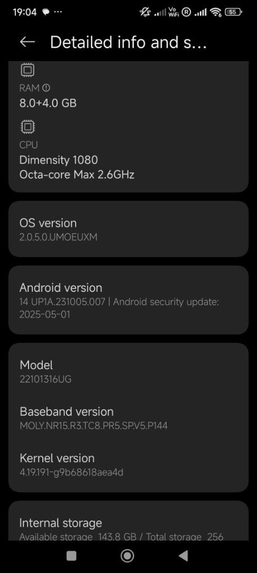This screenshot has width=257, height=573.
Task: Tap the square recent apps button
Action: coord(71,556)
